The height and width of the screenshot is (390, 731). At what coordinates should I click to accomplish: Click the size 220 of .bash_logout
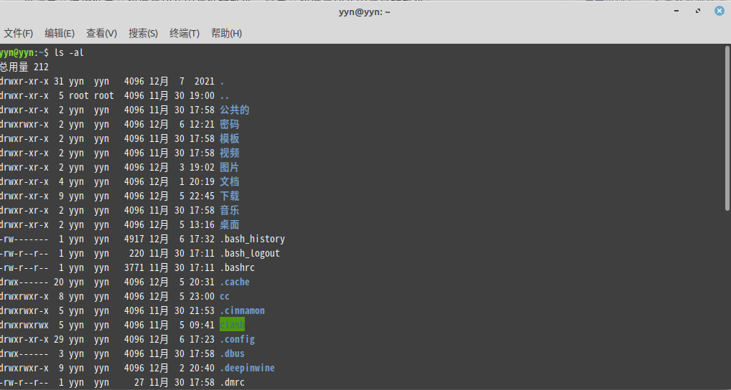[x=136, y=254]
